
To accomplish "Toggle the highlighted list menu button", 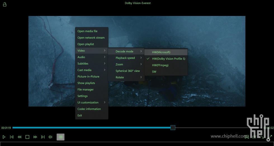I will click(60, 137).
